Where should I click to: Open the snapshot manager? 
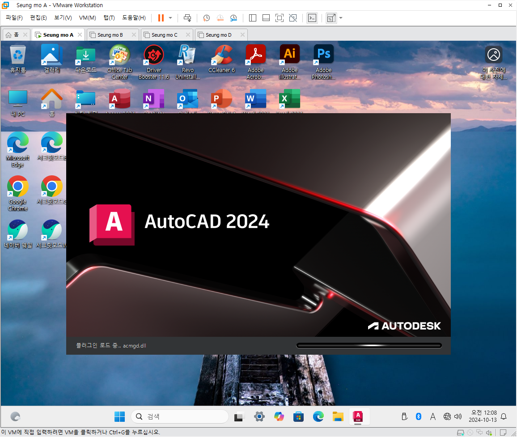tap(233, 18)
